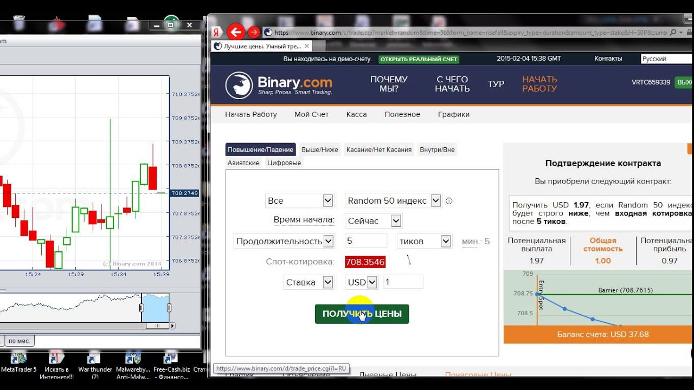Open the Полезное menu
Viewport: 694px width, 390px height.
[x=402, y=114]
